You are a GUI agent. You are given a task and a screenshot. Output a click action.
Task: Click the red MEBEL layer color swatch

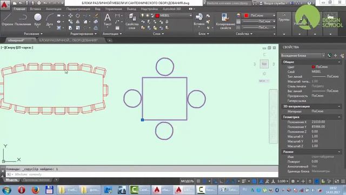pos(157,16)
